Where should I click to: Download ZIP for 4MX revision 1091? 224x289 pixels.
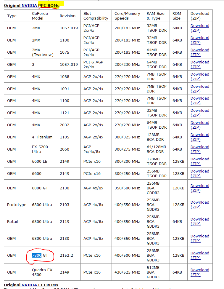click(200, 89)
